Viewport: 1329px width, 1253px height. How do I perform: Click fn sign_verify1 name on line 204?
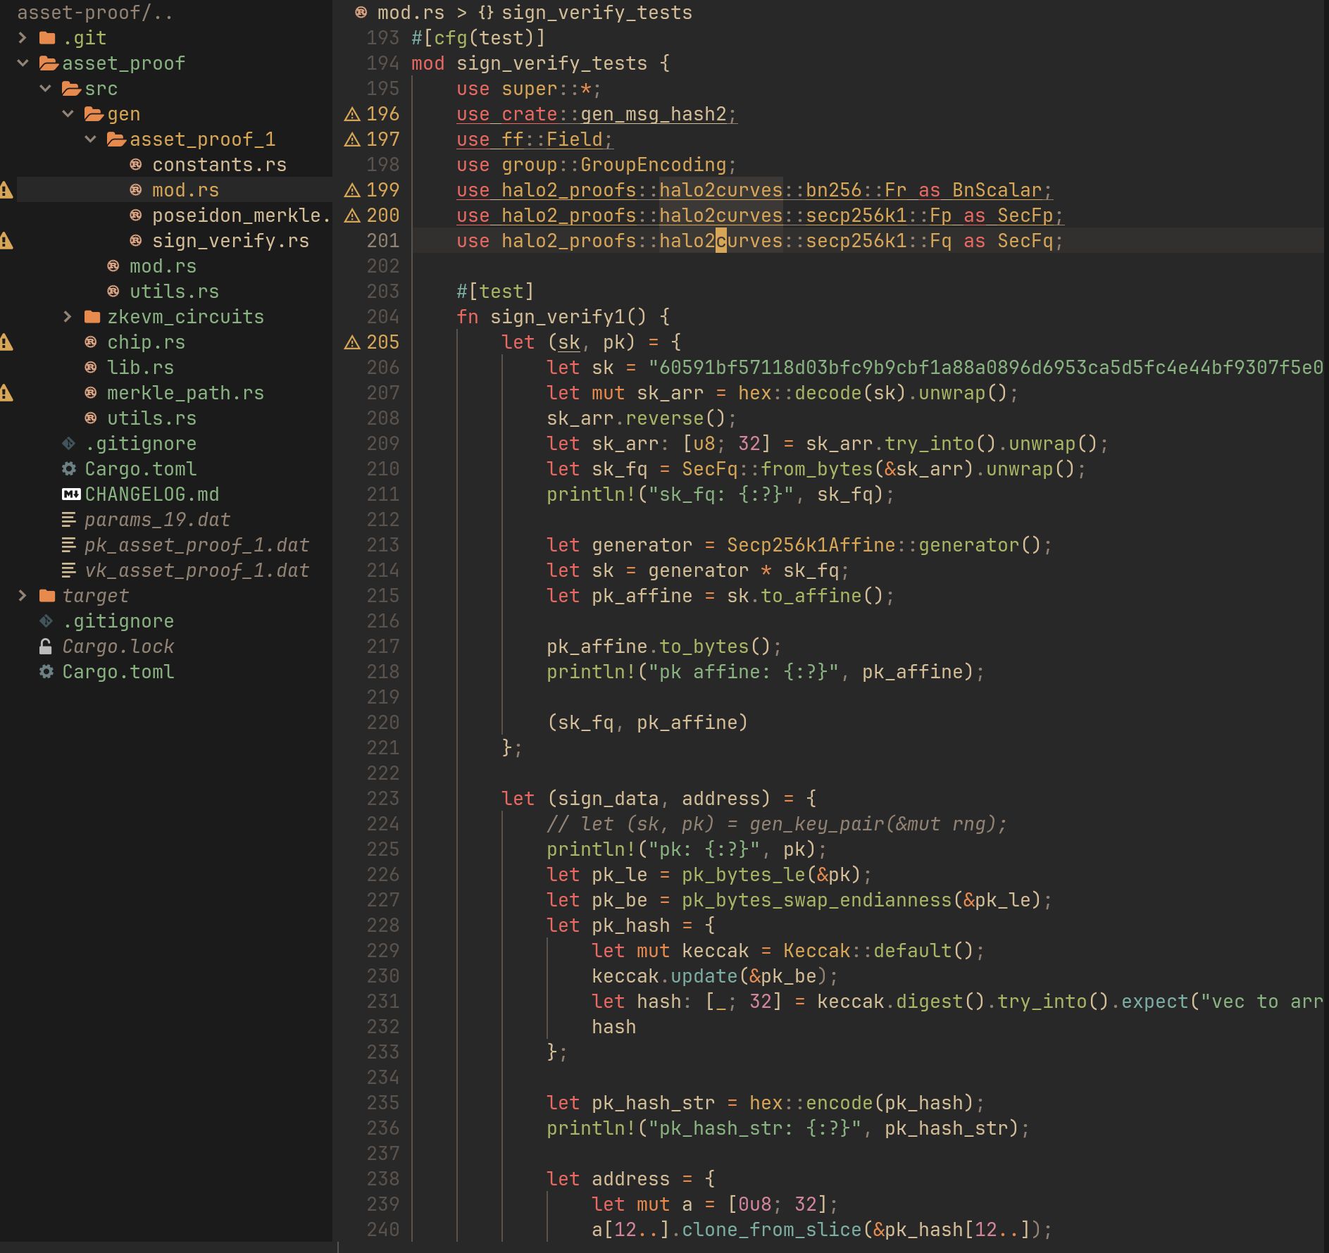tap(557, 317)
